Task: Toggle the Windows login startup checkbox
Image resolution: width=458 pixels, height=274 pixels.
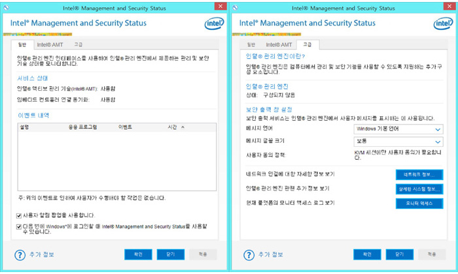Action: [19, 226]
